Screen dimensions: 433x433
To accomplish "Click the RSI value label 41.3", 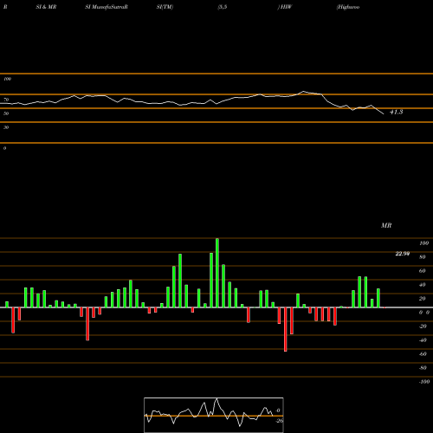I will pos(396,112).
